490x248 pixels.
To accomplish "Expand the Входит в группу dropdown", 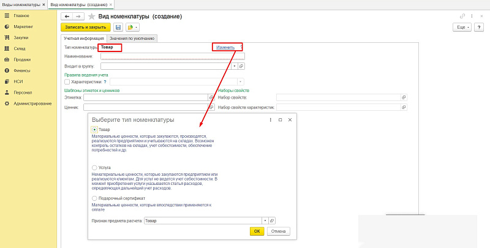I will coord(235,66).
